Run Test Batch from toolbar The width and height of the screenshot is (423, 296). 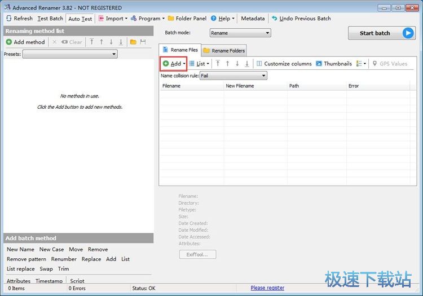50,19
